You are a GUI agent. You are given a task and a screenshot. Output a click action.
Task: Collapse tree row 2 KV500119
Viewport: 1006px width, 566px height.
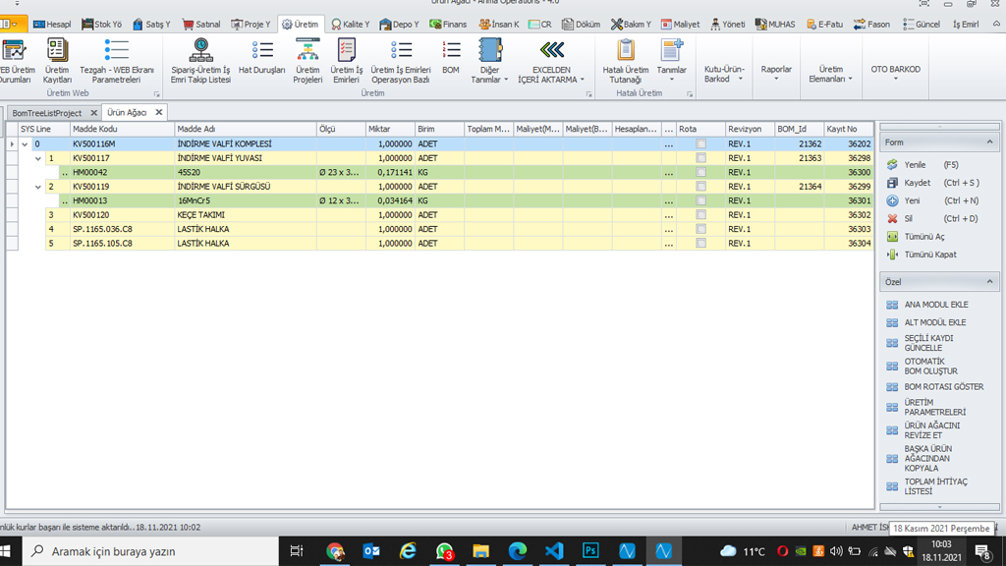pyautogui.click(x=38, y=187)
